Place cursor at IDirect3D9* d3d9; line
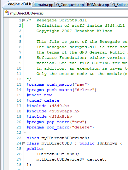Image resolution: width=128 pixels, height=170 pixels. 58,154
